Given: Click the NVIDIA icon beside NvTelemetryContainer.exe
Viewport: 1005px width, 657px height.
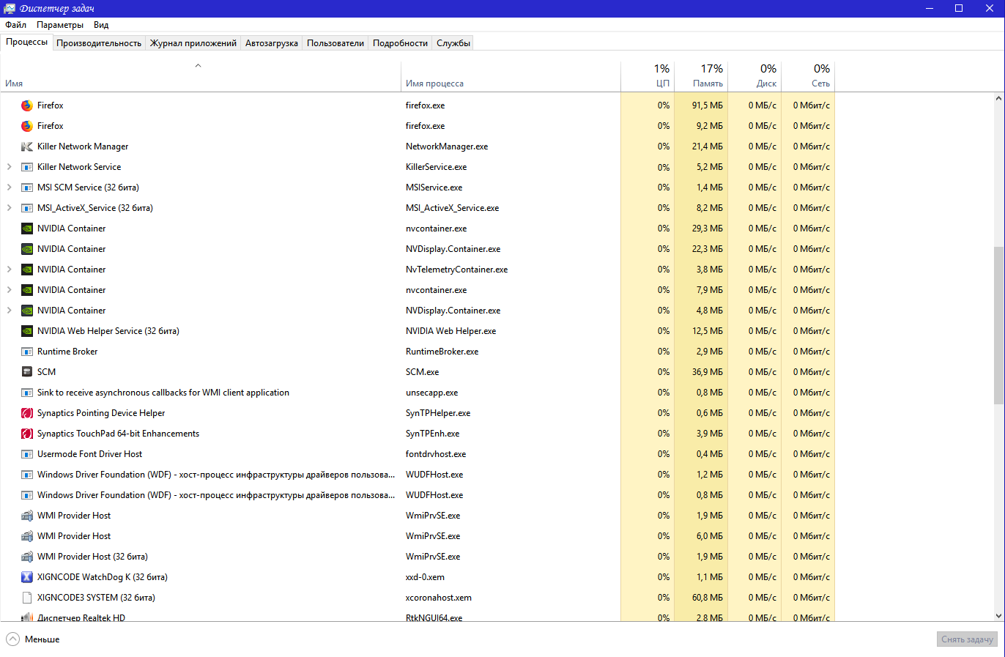Looking at the screenshot, I should pos(27,270).
